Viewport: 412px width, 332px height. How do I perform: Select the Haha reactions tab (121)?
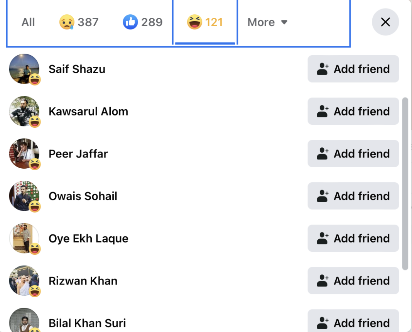pos(205,22)
